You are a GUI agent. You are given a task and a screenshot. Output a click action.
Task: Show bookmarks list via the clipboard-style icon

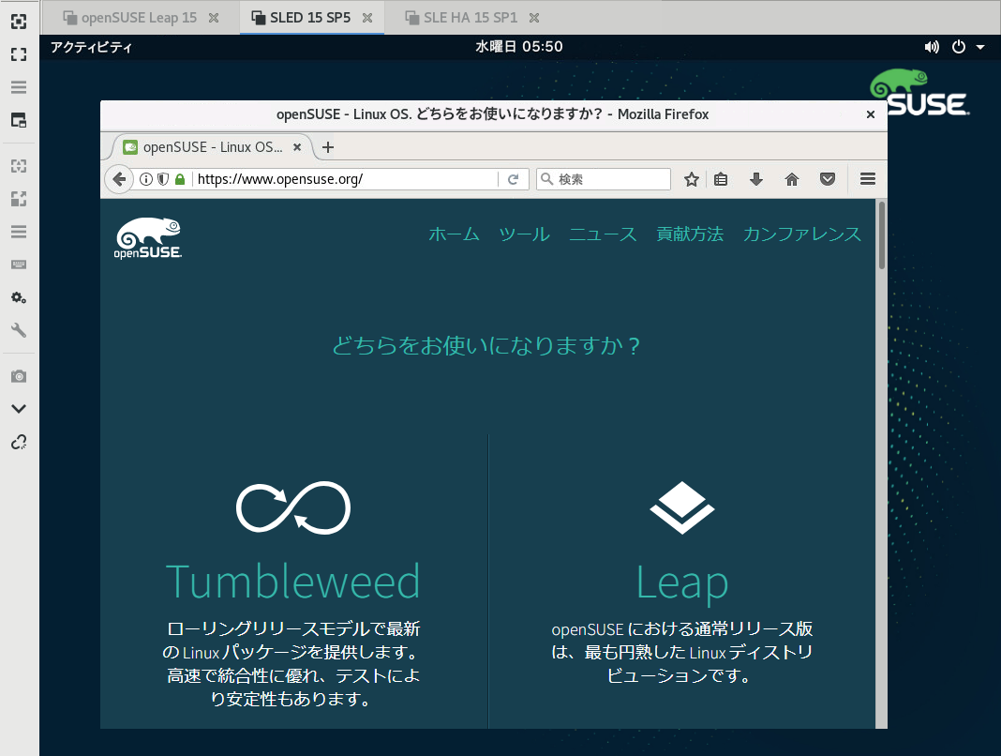pyautogui.click(x=721, y=179)
